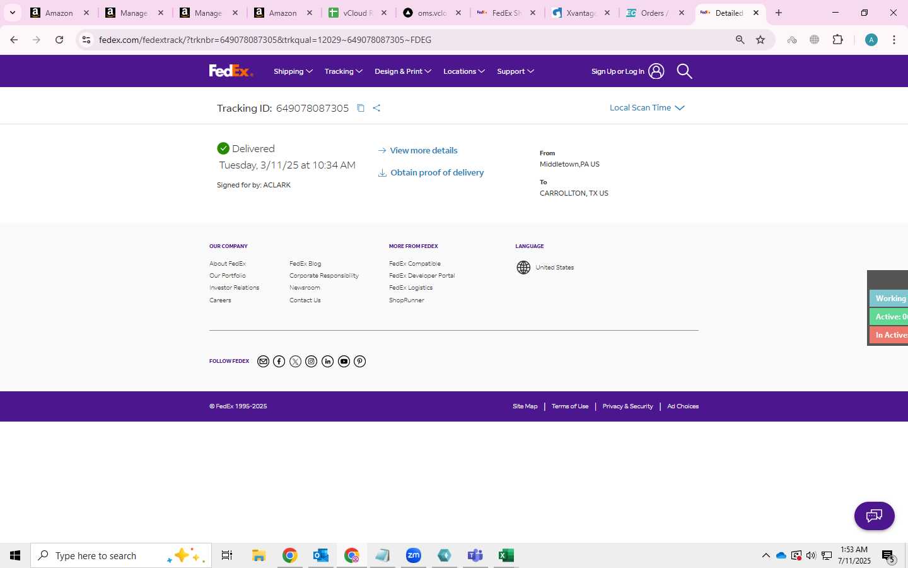Viewport: 908px width, 568px height.
Task: Open Chrome extensions puzzle icon
Action: point(838,40)
